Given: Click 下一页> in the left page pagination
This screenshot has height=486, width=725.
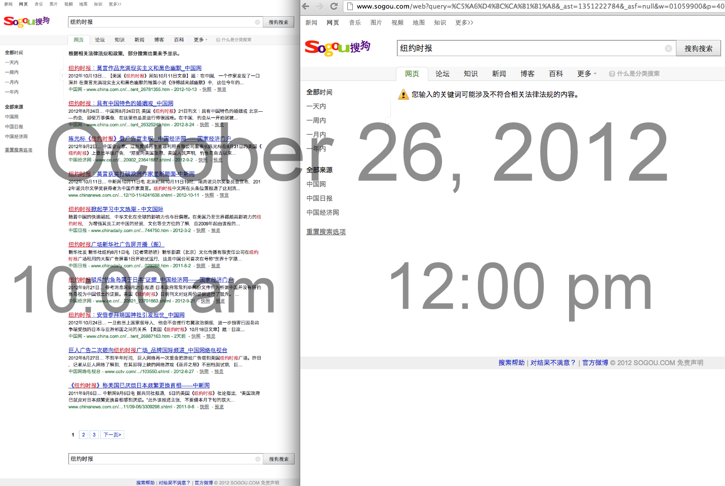Looking at the screenshot, I should coord(112,435).
